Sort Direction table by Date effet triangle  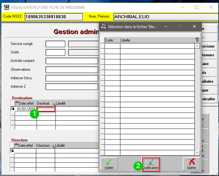point(16,146)
